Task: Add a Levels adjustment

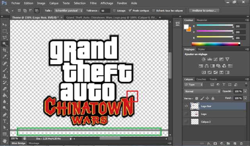Action: coord(210,59)
